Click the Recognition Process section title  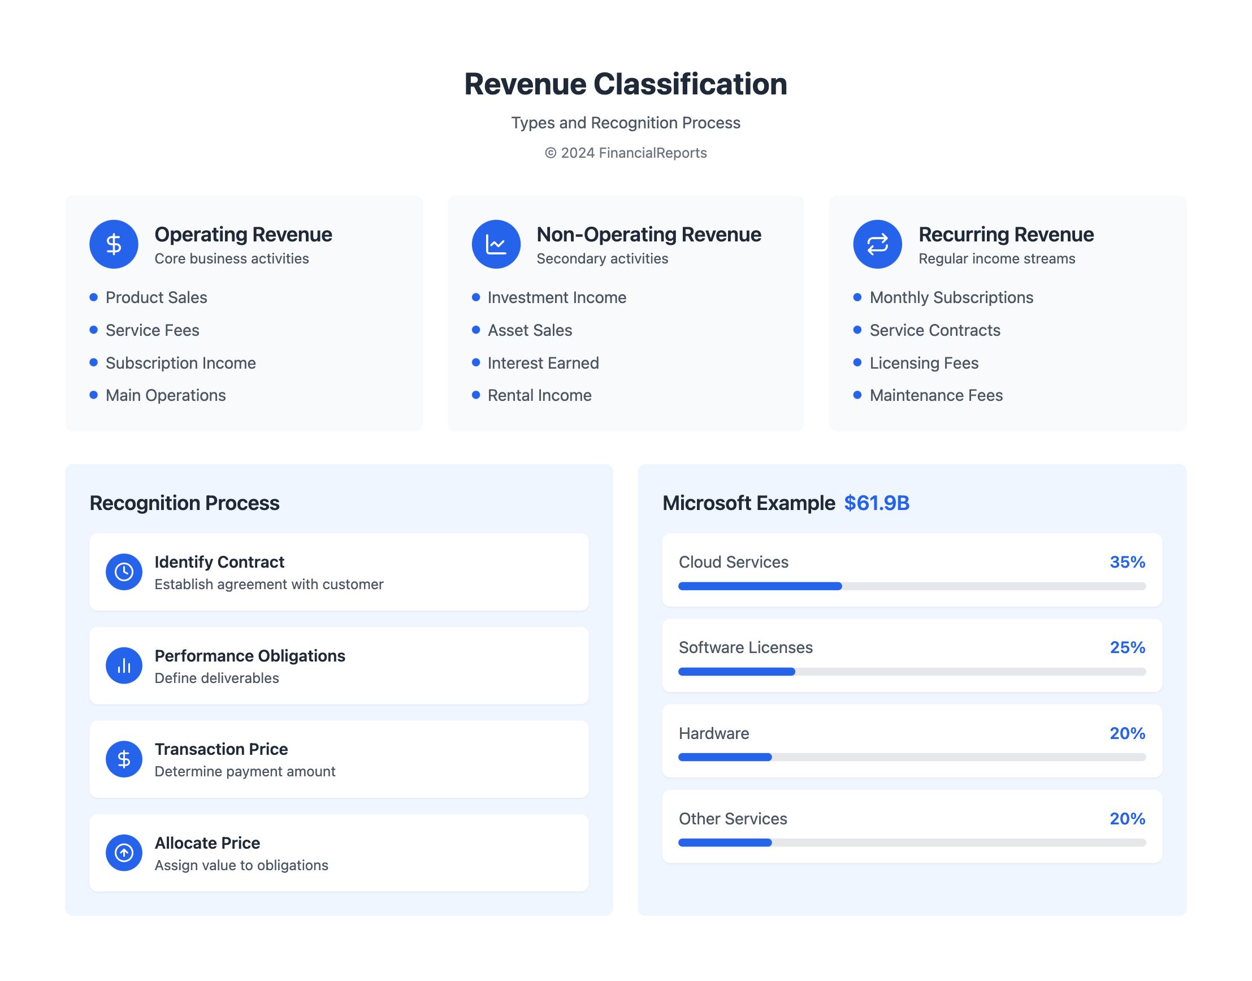184,503
